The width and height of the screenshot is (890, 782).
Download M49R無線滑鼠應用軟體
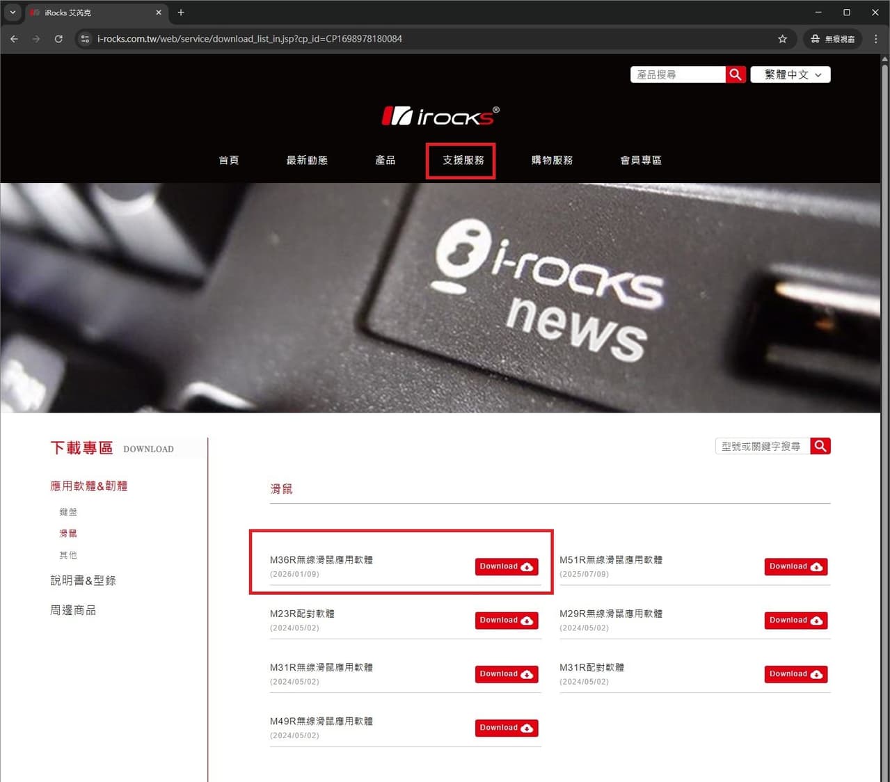pyautogui.click(x=507, y=728)
